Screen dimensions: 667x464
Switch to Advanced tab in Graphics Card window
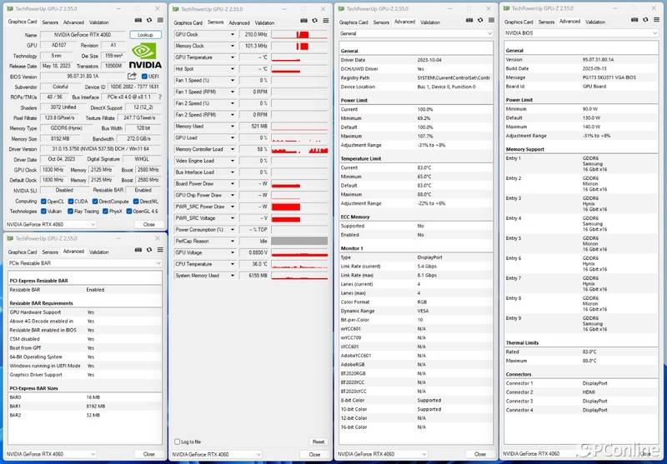73,22
